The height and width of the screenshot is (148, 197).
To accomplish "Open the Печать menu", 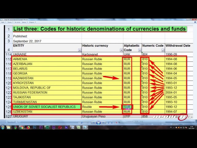I will click(x=10, y=22).
